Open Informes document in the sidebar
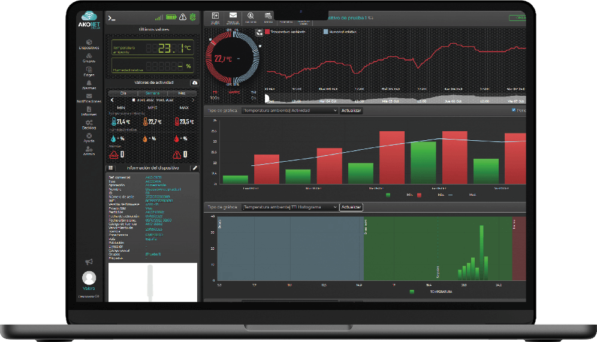The image size is (597, 342). click(x=89, y=111)
